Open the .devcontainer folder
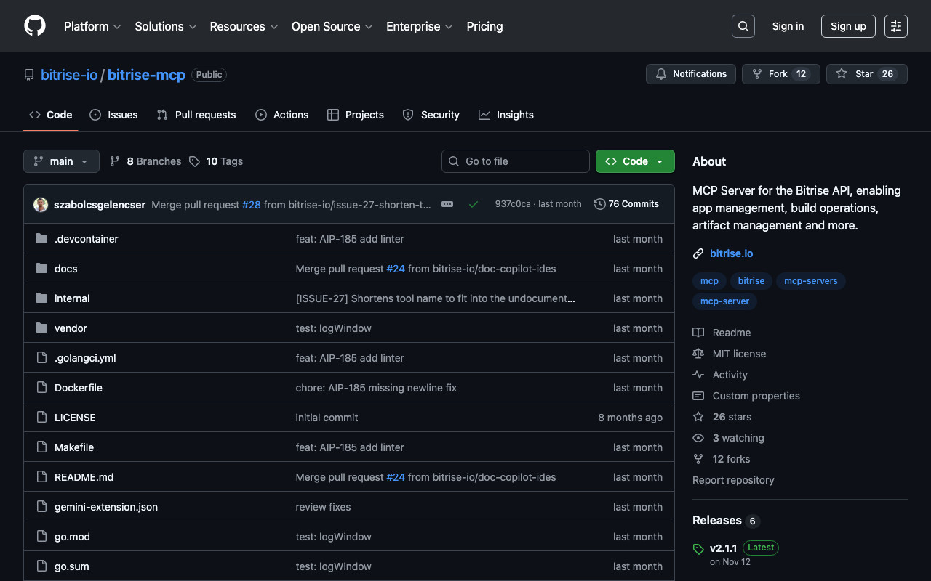This screenshot has width=931, height=581. 86,239
